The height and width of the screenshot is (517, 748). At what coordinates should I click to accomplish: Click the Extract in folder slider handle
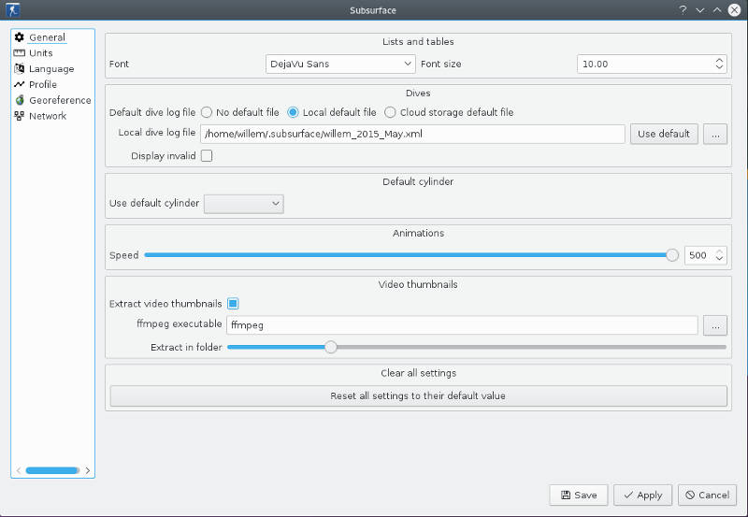coord(330,347)
